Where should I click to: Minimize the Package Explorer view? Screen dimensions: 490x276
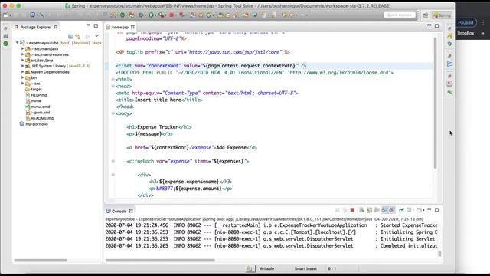89,25
